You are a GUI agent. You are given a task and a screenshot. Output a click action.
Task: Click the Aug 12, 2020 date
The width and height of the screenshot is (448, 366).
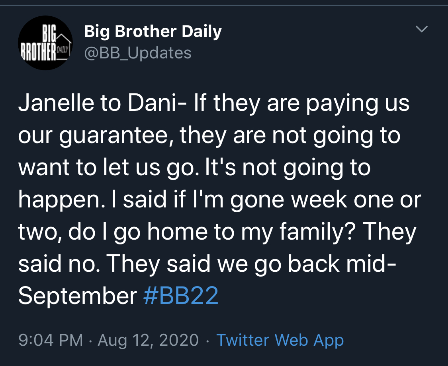pos(148,340)
